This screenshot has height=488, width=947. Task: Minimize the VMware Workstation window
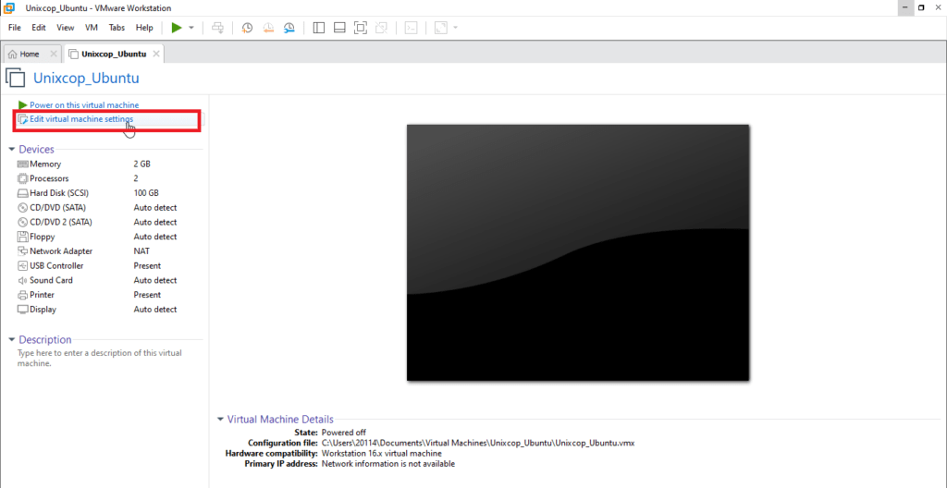pyautogui.click(x=904, y=7)
